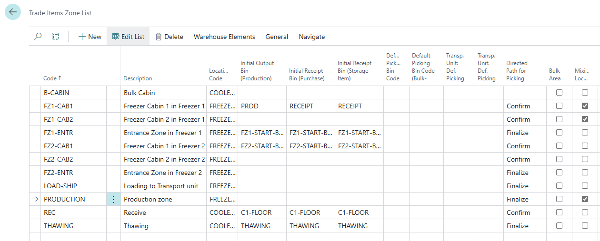Click Confirm path value for FZ2-CAB2
This screenshot has width=600, height=241.
click(x=525, y=159)
